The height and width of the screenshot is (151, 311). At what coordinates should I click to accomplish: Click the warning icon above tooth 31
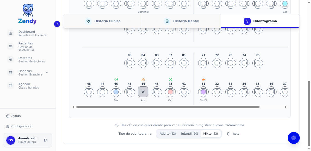[x=203, y=80]
